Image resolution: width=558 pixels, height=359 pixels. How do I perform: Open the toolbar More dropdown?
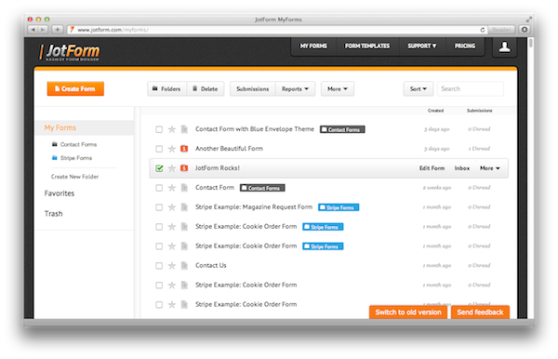point(338,89)
